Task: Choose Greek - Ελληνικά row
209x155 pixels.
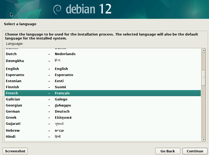Action: [x=103, y=118]
